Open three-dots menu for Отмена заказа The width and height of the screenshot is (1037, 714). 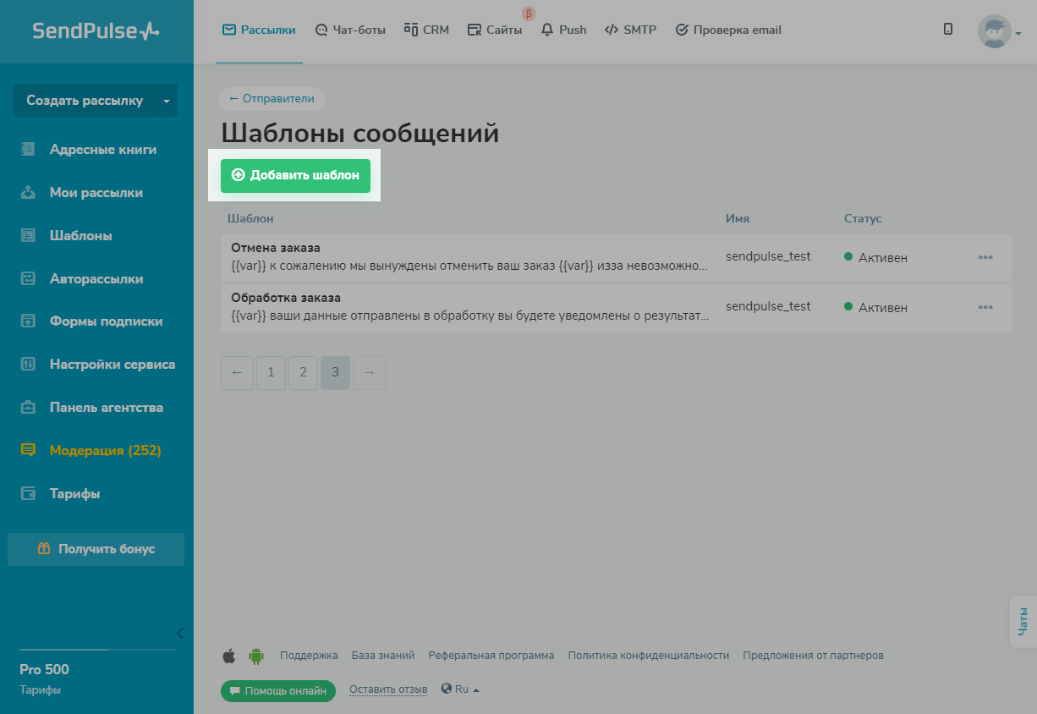(985, 257)
